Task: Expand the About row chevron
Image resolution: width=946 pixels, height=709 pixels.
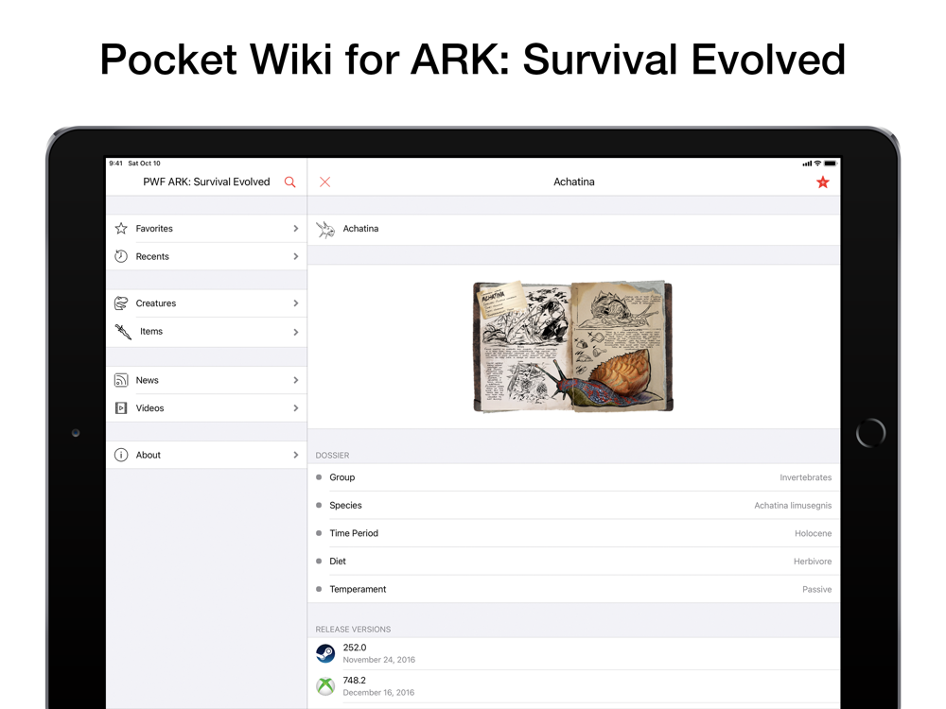Action: pyautogui.click(x=295, y=455)
